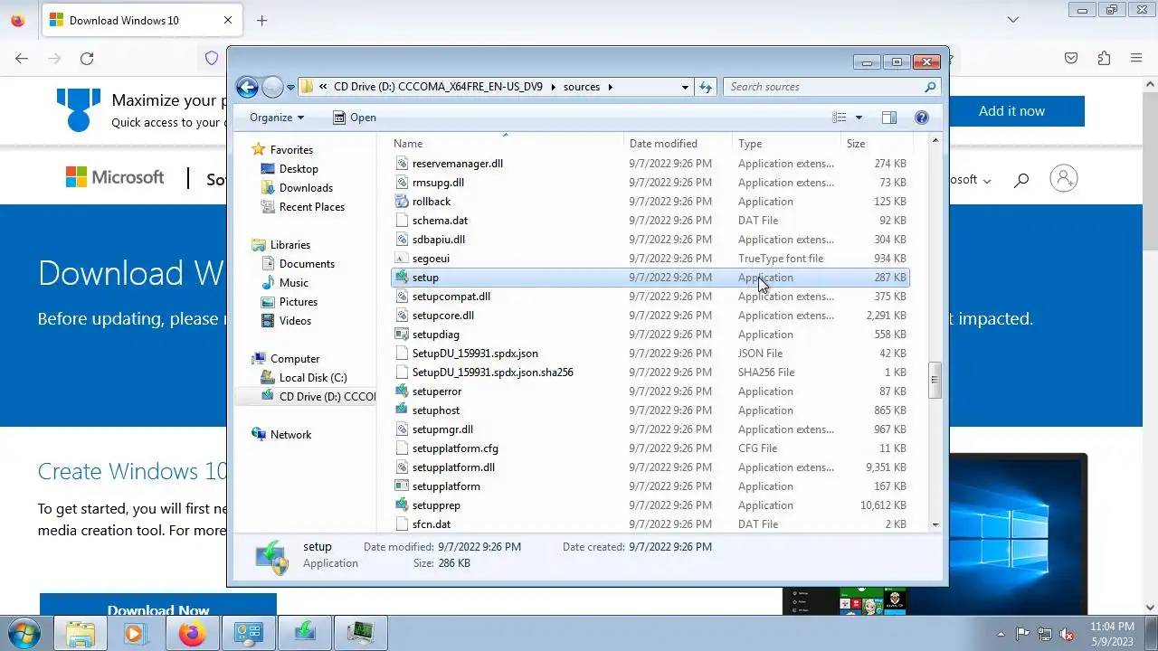Image resolution: width=1158 pixels, height=651 pixels.
Task: Click the volume icon in system tray
Action: 1068,634
